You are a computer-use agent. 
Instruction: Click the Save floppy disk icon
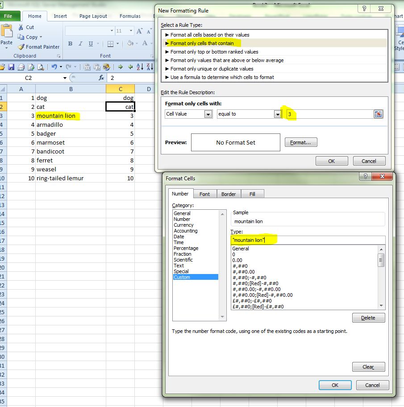click(x=11, y=67)
